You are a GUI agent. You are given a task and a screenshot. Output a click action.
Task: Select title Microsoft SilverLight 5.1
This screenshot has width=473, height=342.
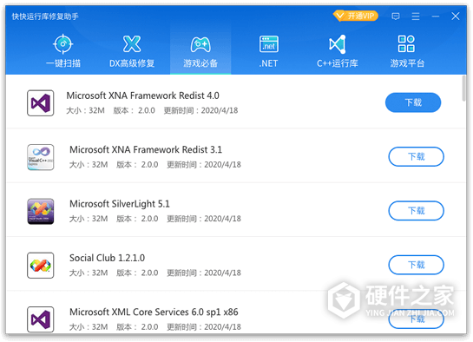[120, 204]
